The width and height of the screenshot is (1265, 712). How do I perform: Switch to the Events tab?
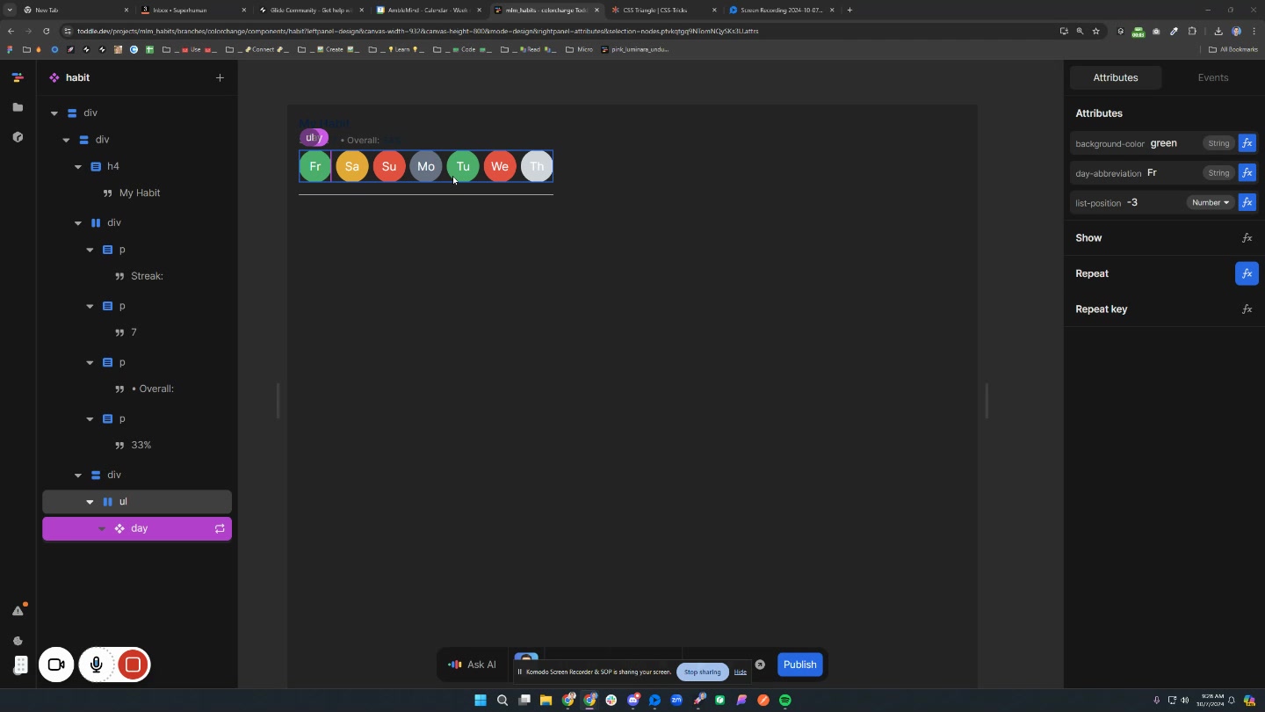pyautogui.click(x=1212, y=77)
